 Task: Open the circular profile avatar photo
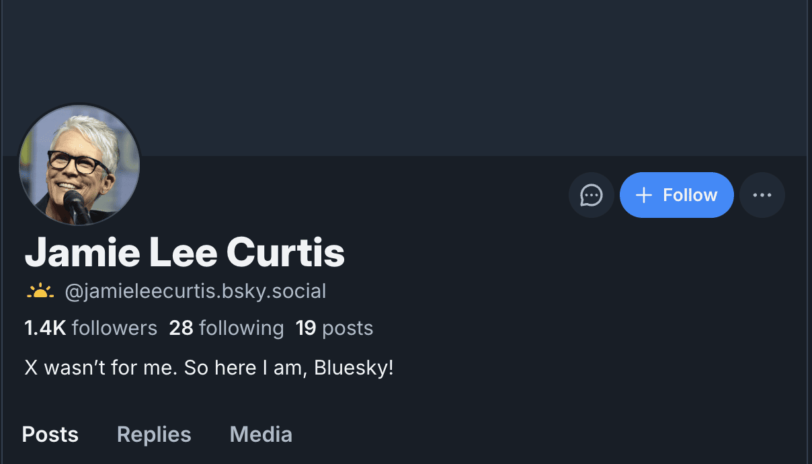pos(79,165)
